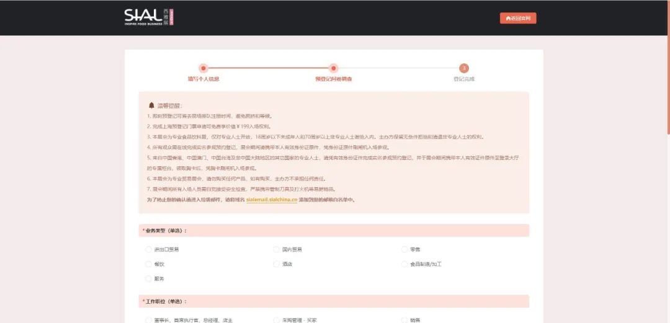Choose 零售 as business type

405,250
